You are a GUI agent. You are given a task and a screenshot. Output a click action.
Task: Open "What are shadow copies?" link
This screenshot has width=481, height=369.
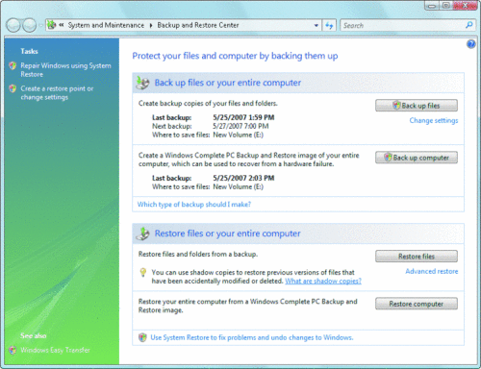[x=323, y=281]
